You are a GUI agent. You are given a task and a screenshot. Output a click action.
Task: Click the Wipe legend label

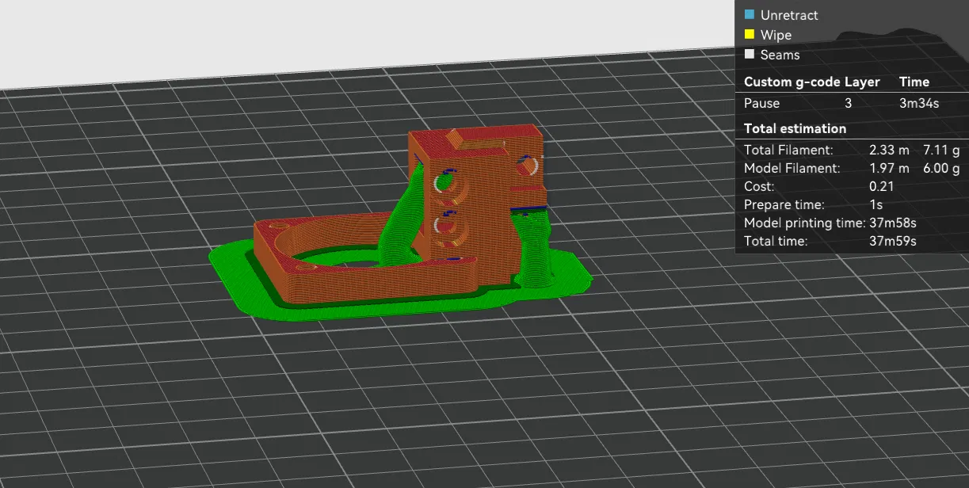(x=776, y=35)
